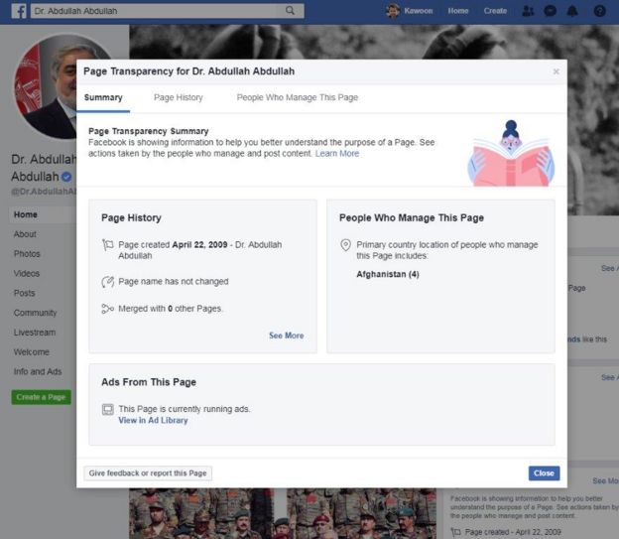This screenshot has width=619, height=539.
Task: Click Afghanistan (4) country text
Action: click(388, 274)
